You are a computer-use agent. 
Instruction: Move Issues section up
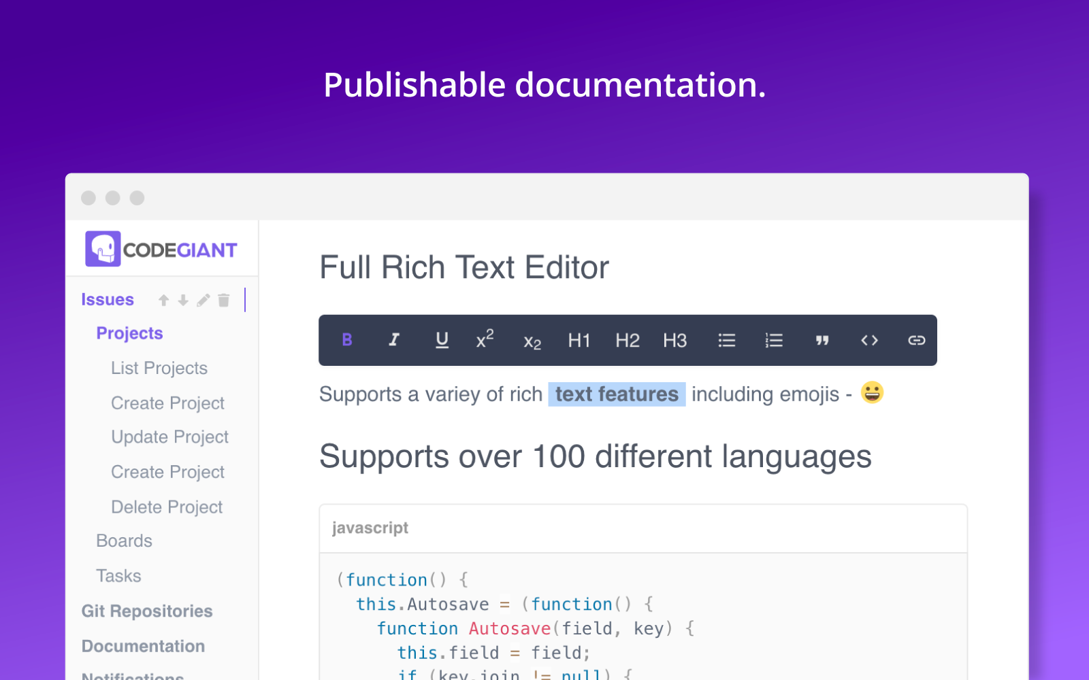tap(163, 301)
